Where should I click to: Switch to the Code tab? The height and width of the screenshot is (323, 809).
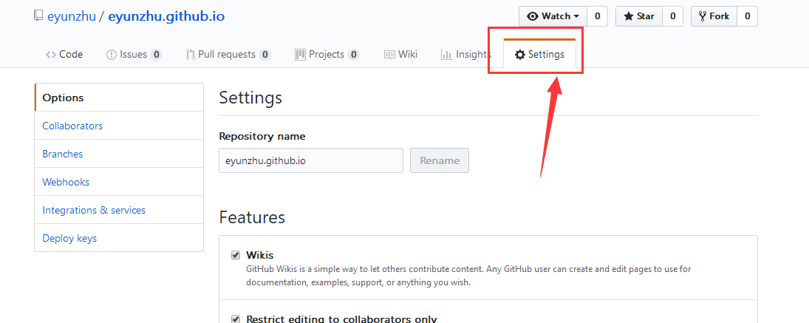click(x=64, y=54)
